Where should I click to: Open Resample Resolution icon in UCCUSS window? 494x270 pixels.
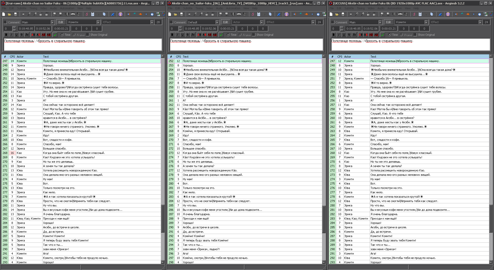click(474, 14)
